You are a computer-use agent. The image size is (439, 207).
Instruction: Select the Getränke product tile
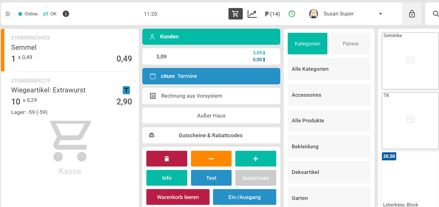[x=410, y=60]
